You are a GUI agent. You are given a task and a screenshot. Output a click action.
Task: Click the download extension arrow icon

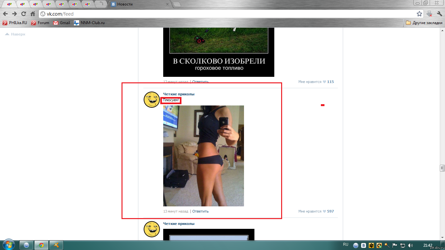tap(429, 14)
